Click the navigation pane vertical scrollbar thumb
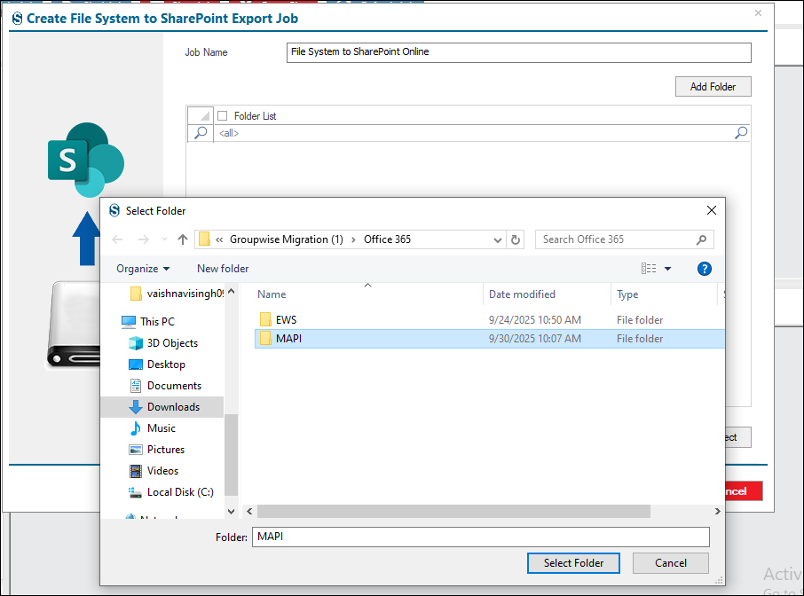 click(x=232, y=454)
